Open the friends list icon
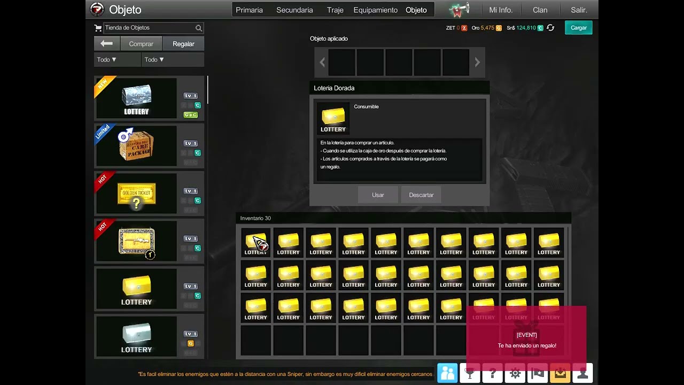The width and height of the screenshot is (684, 385). coord(447,373)
